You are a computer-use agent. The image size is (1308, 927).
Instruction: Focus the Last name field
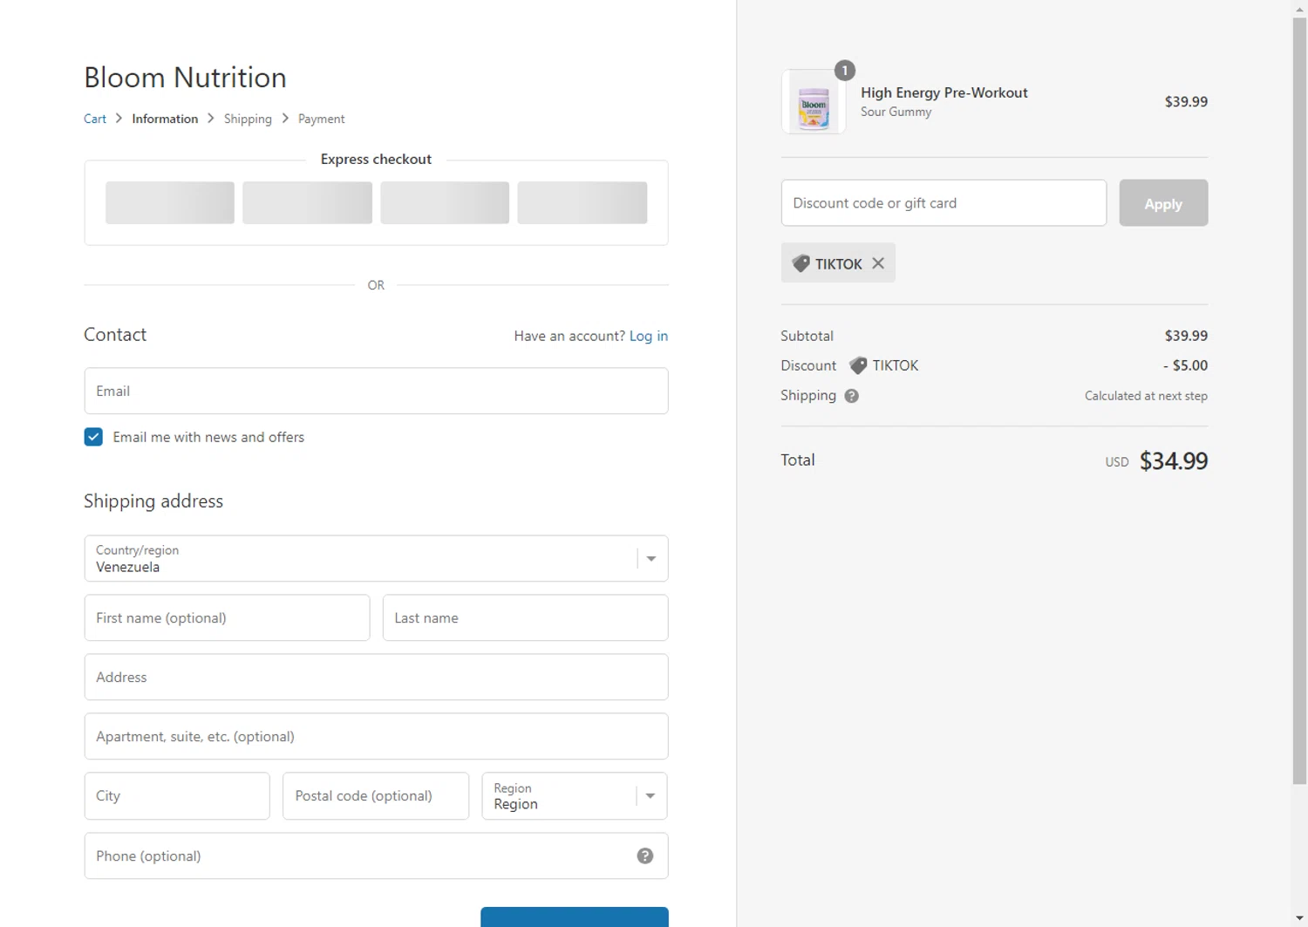(x=525, y=617)
